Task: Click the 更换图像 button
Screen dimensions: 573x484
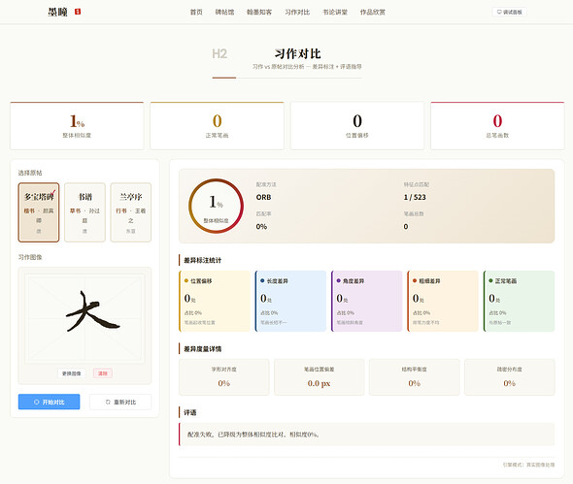Action: [x=72, y=373]
